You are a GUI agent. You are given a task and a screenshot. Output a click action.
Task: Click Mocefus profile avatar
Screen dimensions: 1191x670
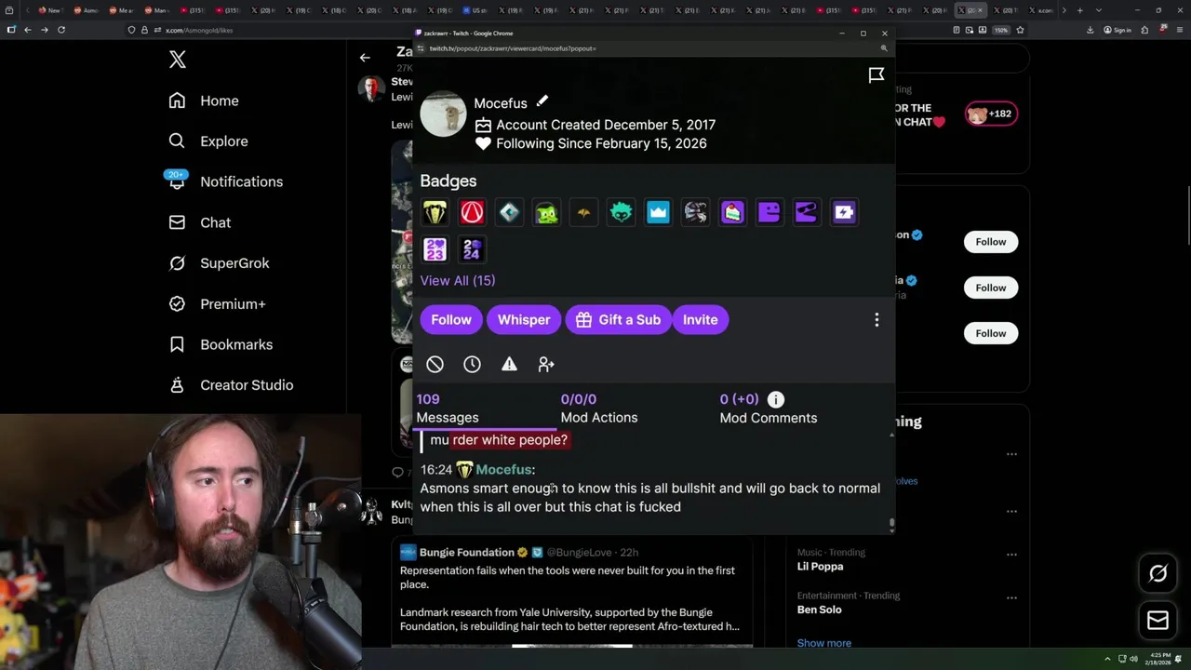443,114
